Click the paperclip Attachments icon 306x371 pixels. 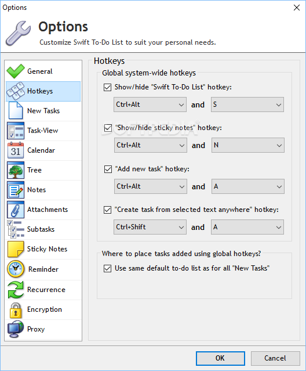click(16, 210)
